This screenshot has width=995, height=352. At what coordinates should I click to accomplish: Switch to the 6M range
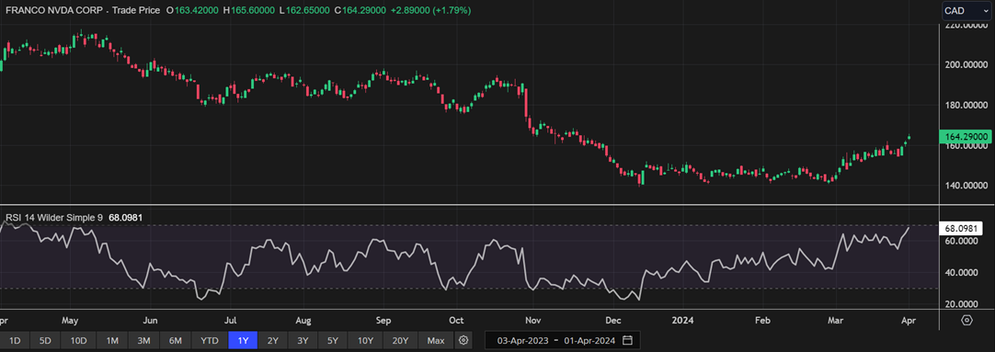click(x=176, y=341)
